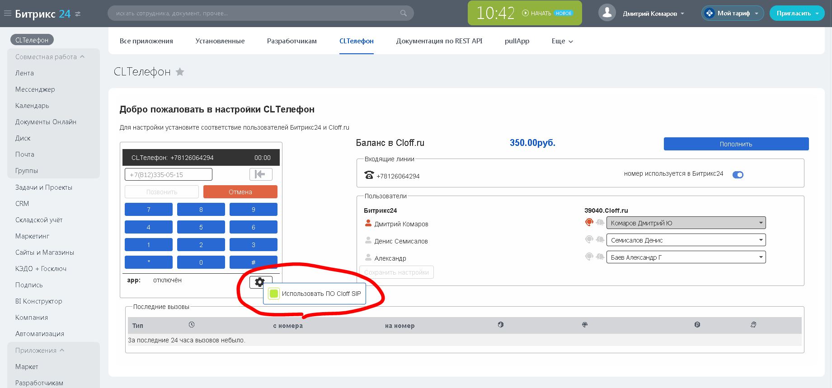Tap the # key on dialpad
The height and width of the screenshot is (388, 832).
point(254,262)
